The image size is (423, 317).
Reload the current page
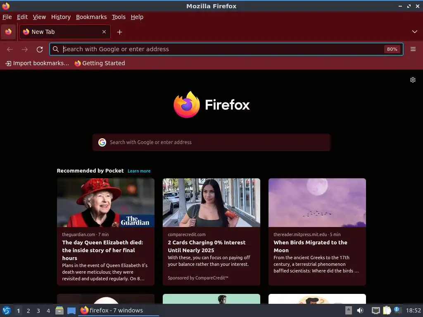click(40, 50)
